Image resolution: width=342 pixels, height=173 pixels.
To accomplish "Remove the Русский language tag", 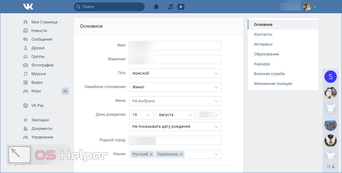I will point(151,154).
